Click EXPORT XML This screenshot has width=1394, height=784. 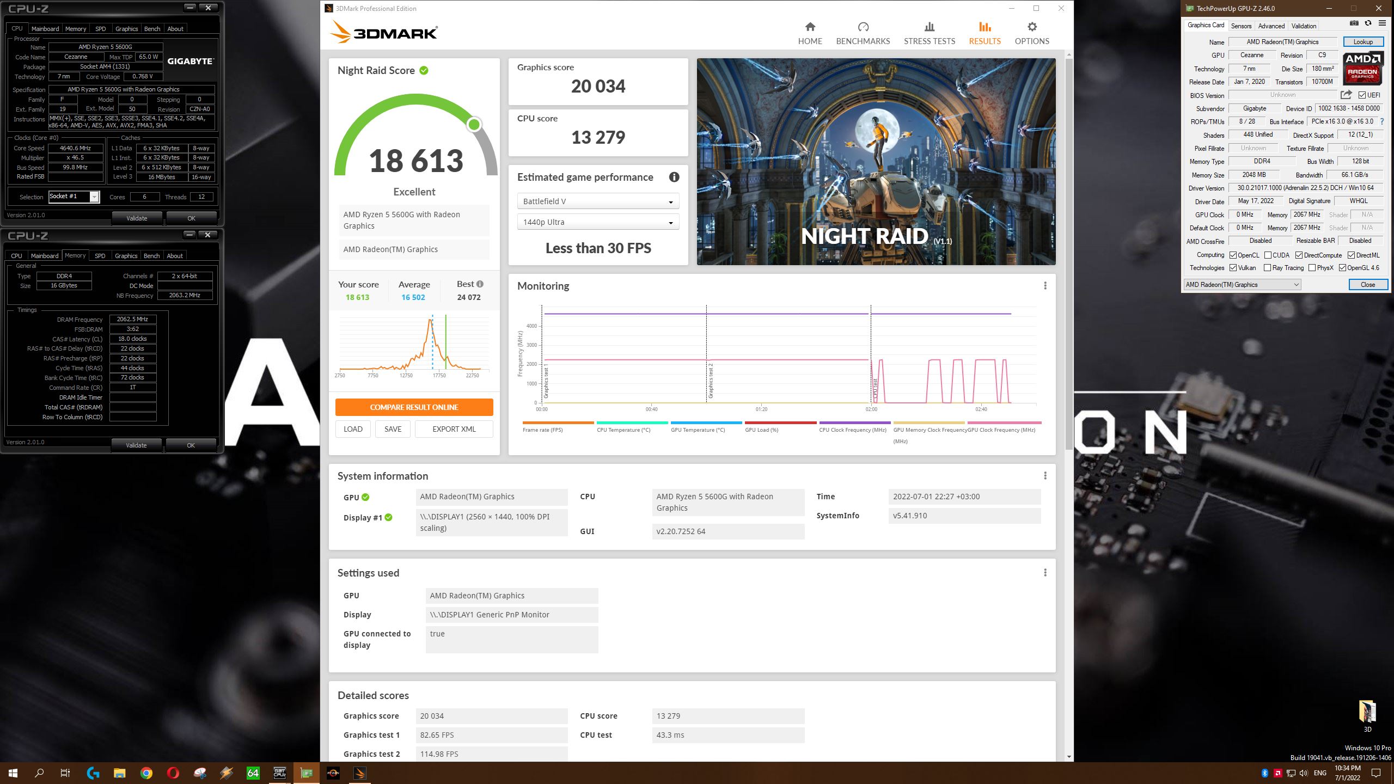pos(454,429)
